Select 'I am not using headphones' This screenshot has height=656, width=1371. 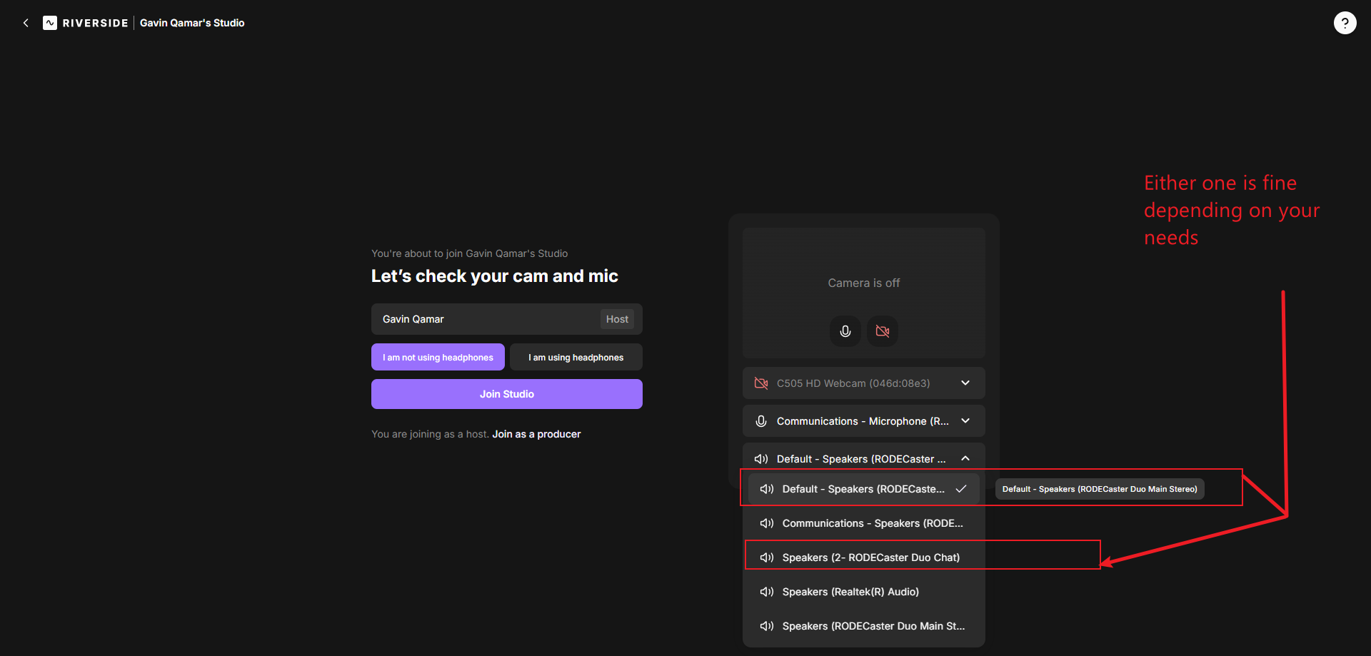pyautogui.click(x=438, y=357)
